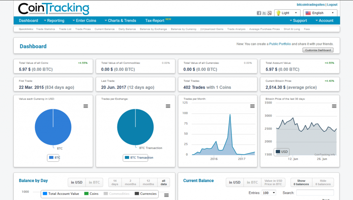
Task: Click Hide 0 balances button
Action: 323,182
